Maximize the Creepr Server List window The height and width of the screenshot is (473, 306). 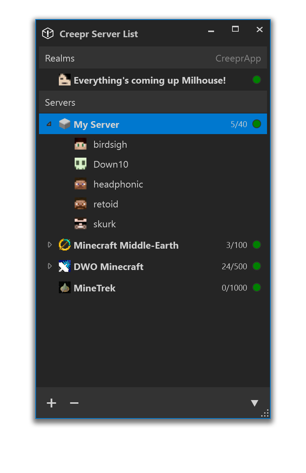[235, 29]
